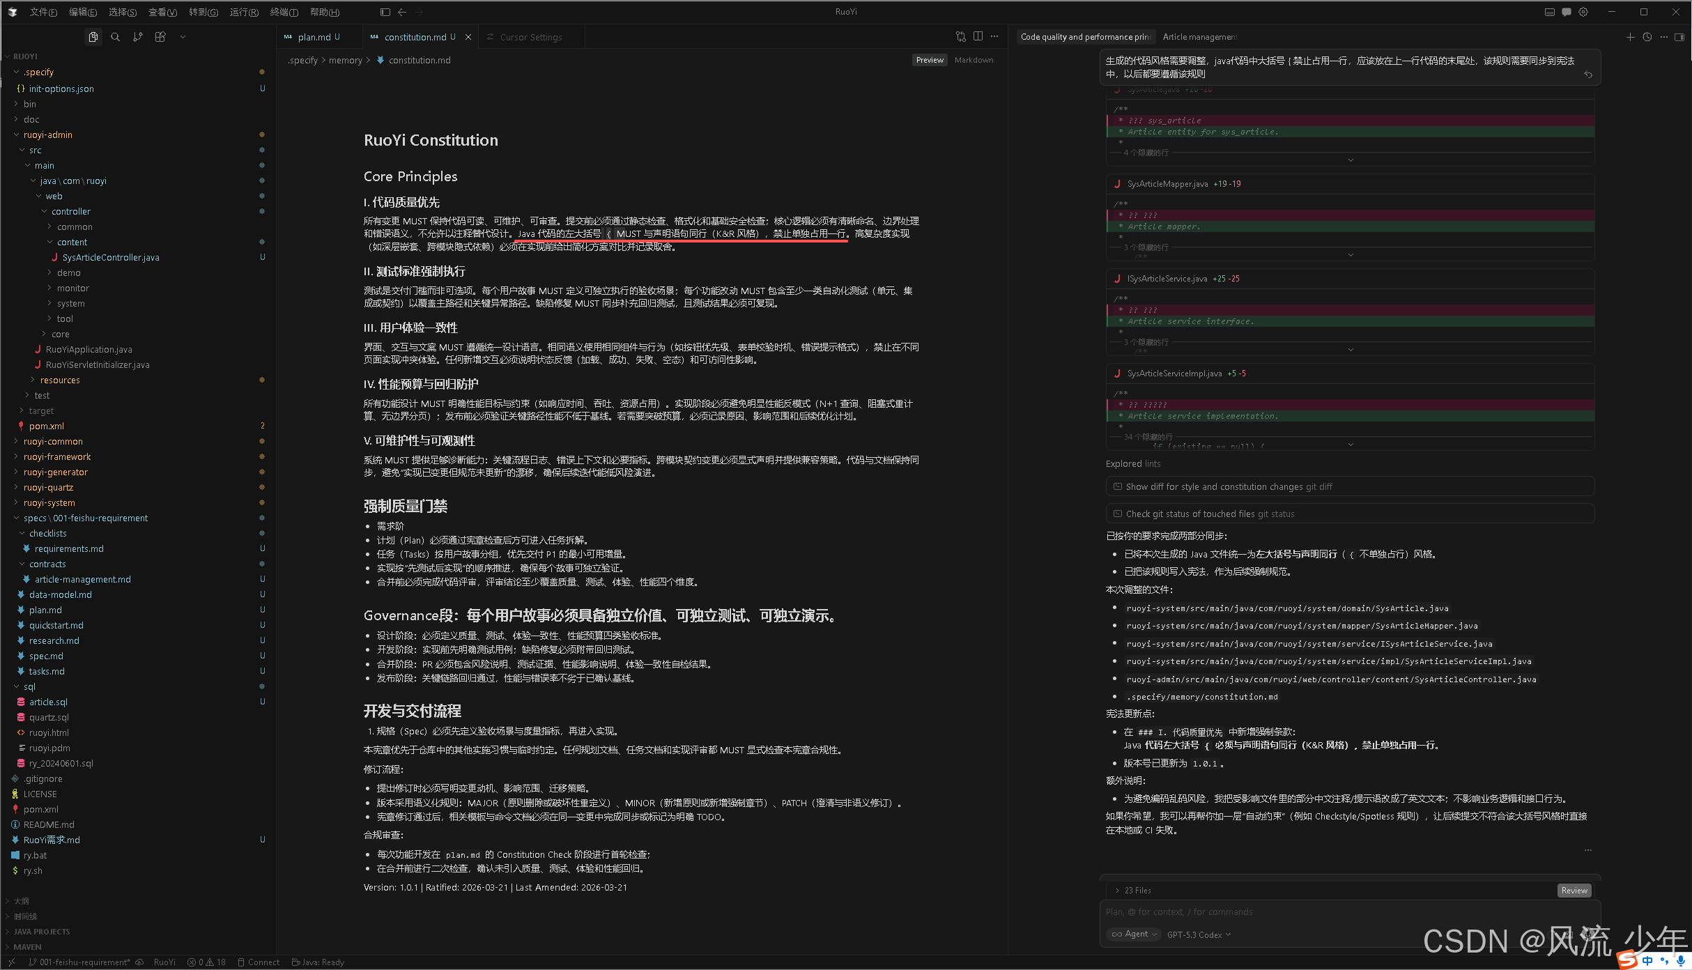Open the Source Control view icon

point(138,37)
